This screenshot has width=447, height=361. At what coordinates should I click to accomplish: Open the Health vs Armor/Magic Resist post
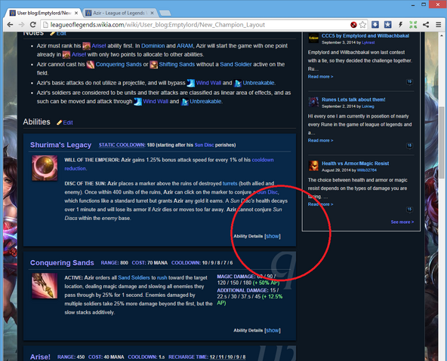point(355,164)
